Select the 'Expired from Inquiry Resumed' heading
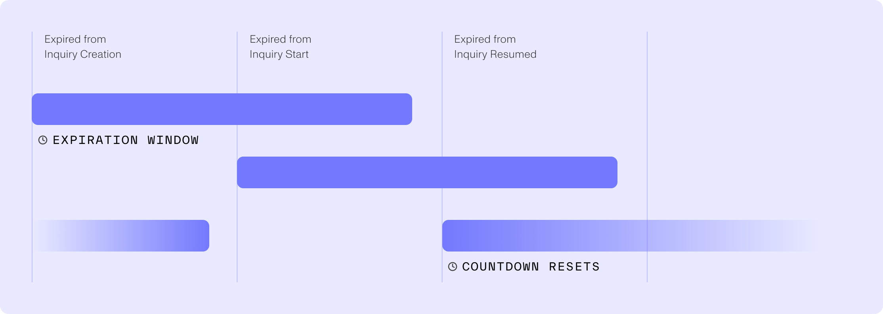The width and height of the screenshot is (883, 314). tap(495, 47)
